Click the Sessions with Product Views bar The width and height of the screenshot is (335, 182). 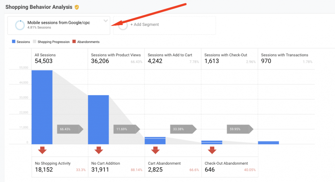coord(98,120)
